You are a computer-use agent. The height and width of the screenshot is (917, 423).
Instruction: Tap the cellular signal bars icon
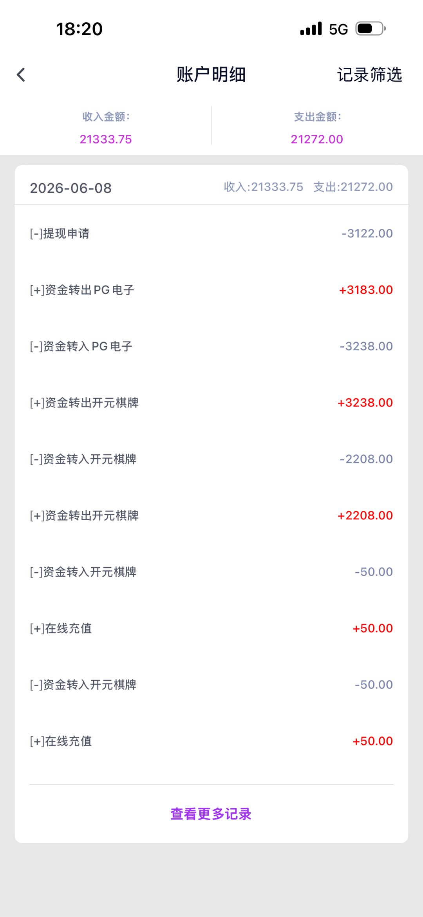(x=311, y=29)
